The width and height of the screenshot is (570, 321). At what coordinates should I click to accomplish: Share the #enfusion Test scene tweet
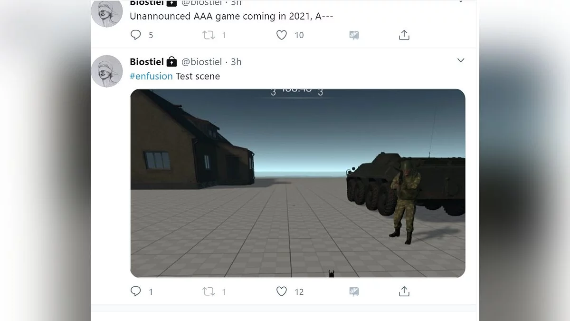(404, 292)
